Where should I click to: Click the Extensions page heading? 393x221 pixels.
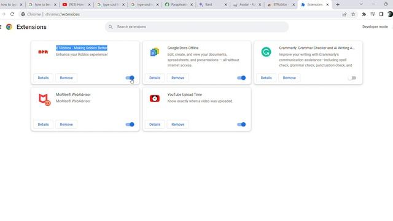(31, 27)
